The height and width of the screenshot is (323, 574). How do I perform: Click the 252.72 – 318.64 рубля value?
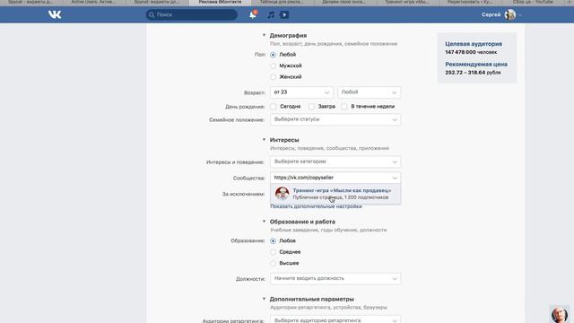coord(473,73)
